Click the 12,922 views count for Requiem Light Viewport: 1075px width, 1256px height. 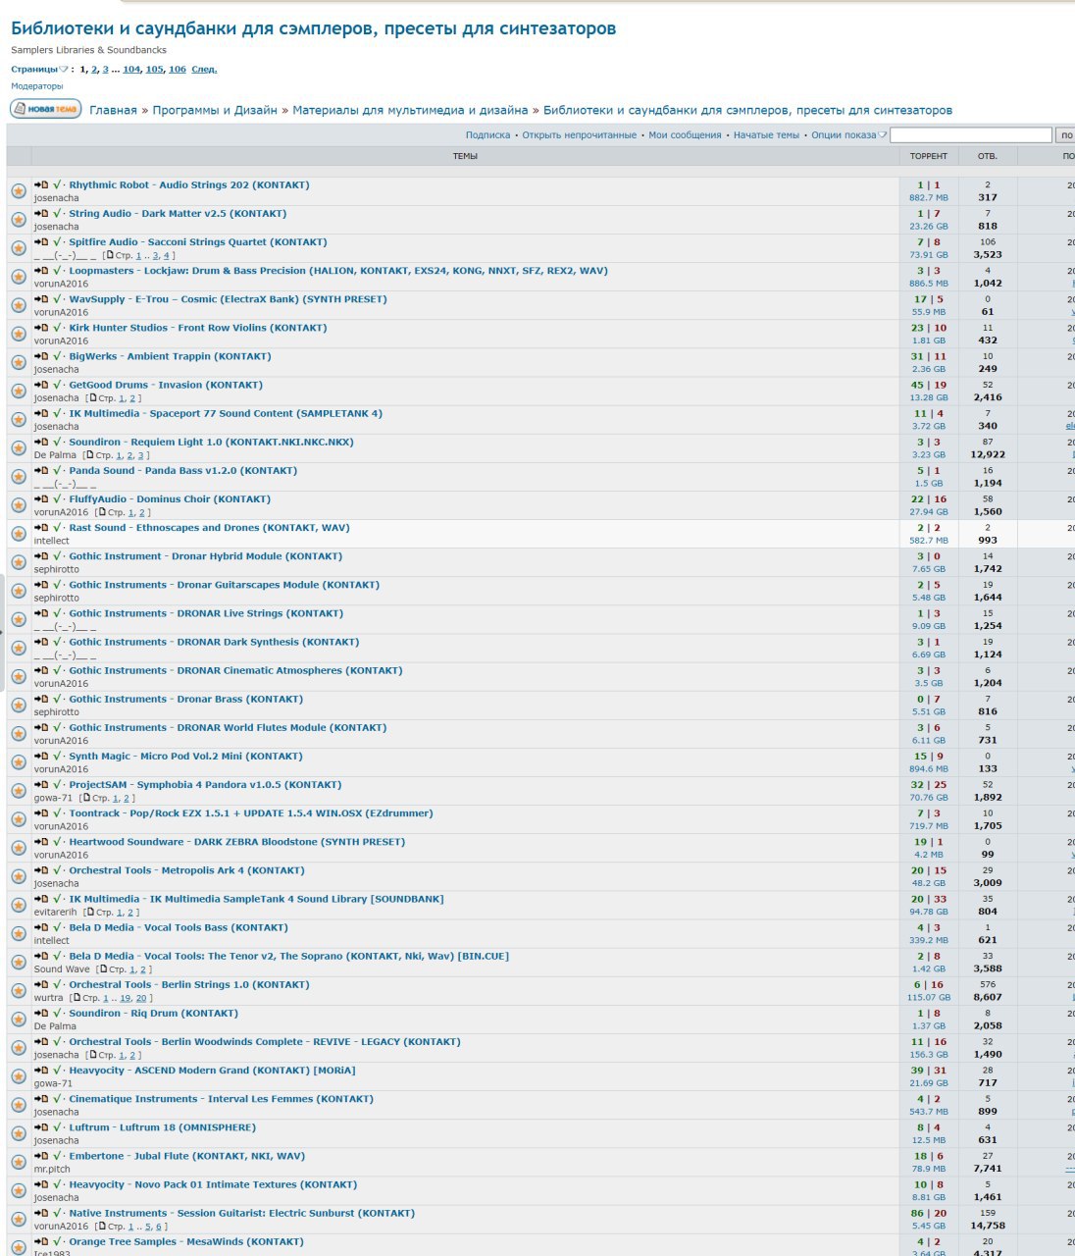[x=988, y=454]
